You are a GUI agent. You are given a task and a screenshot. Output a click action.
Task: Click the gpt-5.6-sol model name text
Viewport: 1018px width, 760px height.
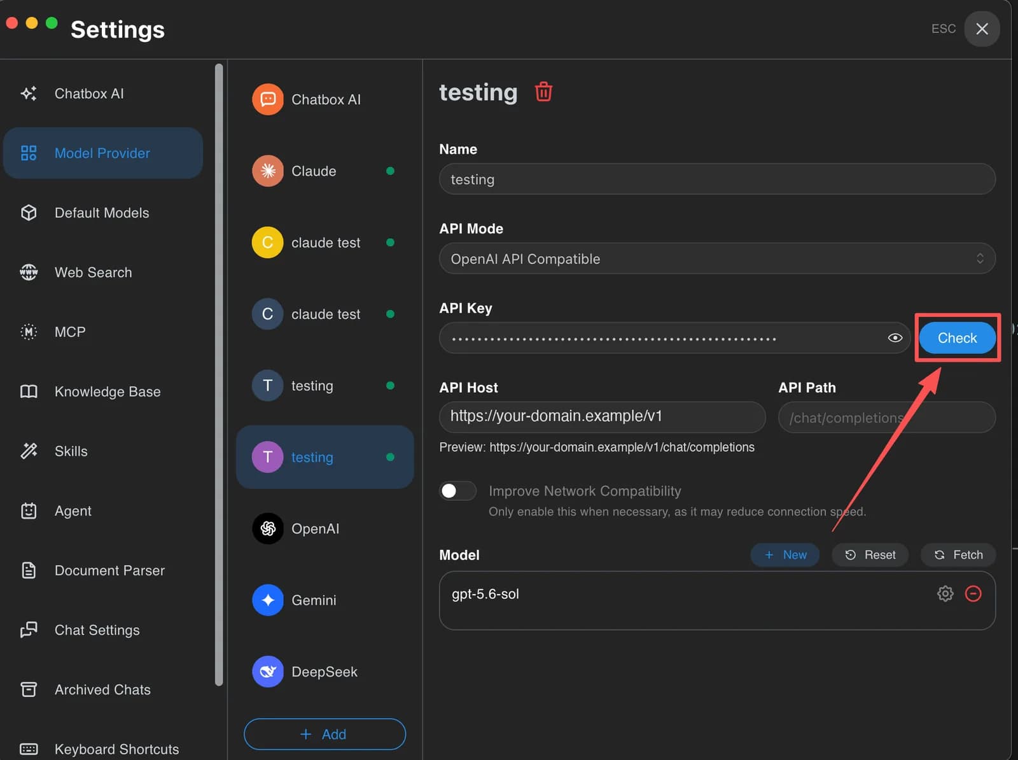pos(485,594)
